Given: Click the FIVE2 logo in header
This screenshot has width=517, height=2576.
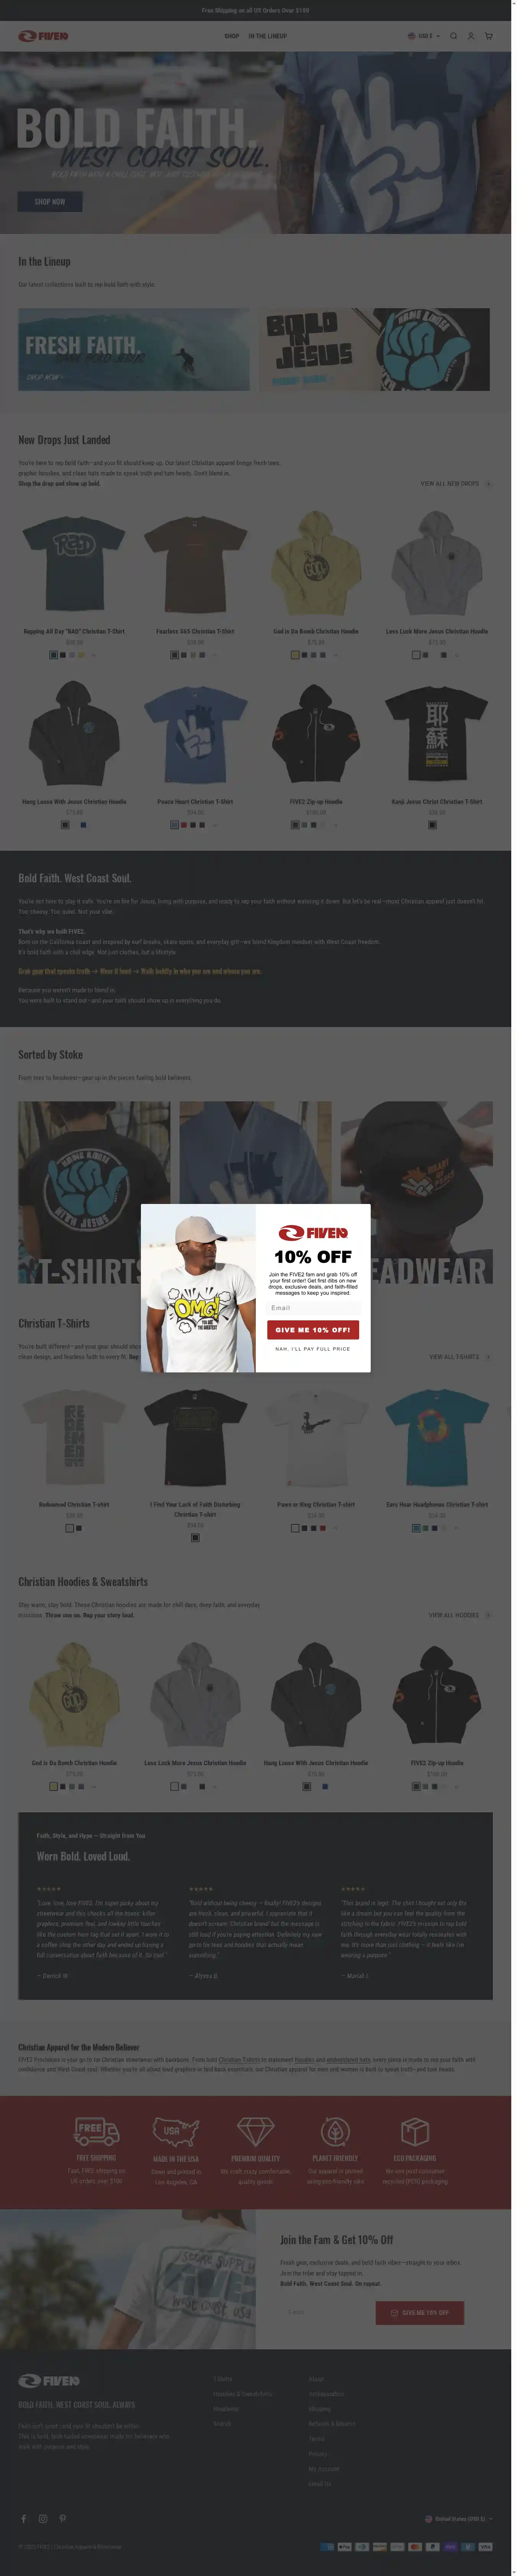Looking at the screenshot, I should pyautogui.click(x=43, y=36).
